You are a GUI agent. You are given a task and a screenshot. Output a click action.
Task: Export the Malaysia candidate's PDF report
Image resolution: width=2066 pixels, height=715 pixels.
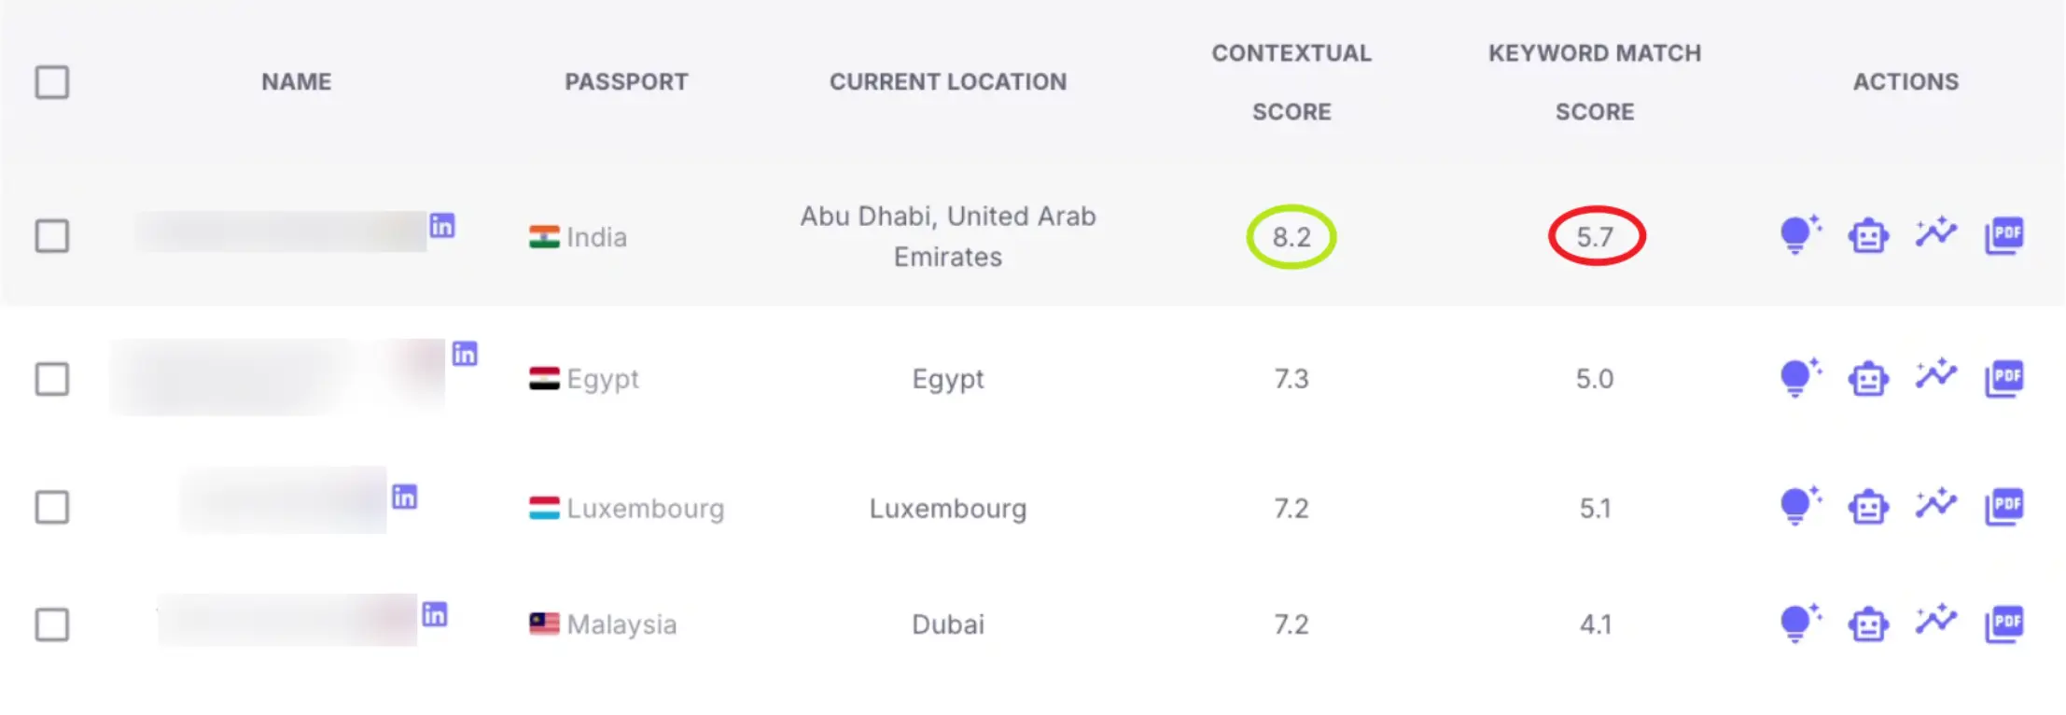pyautogui.click(x=2004, y=624)
